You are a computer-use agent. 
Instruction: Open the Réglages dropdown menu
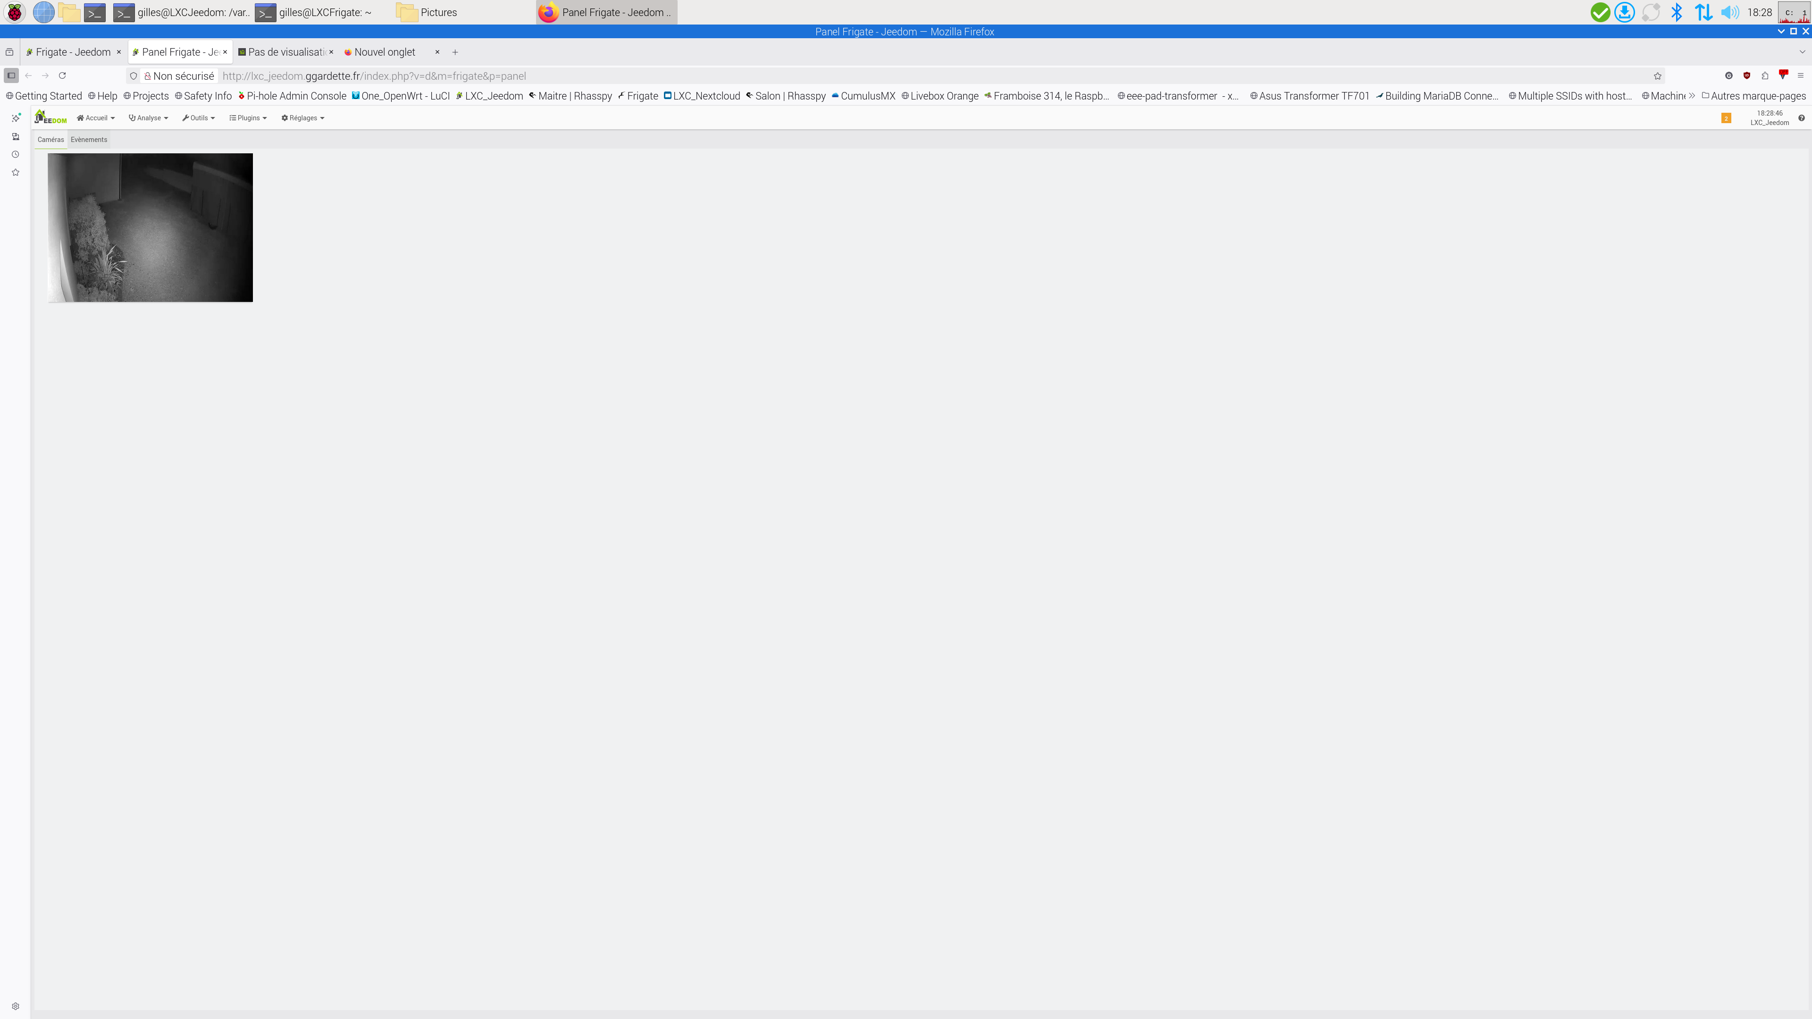[x=302, y=118]
